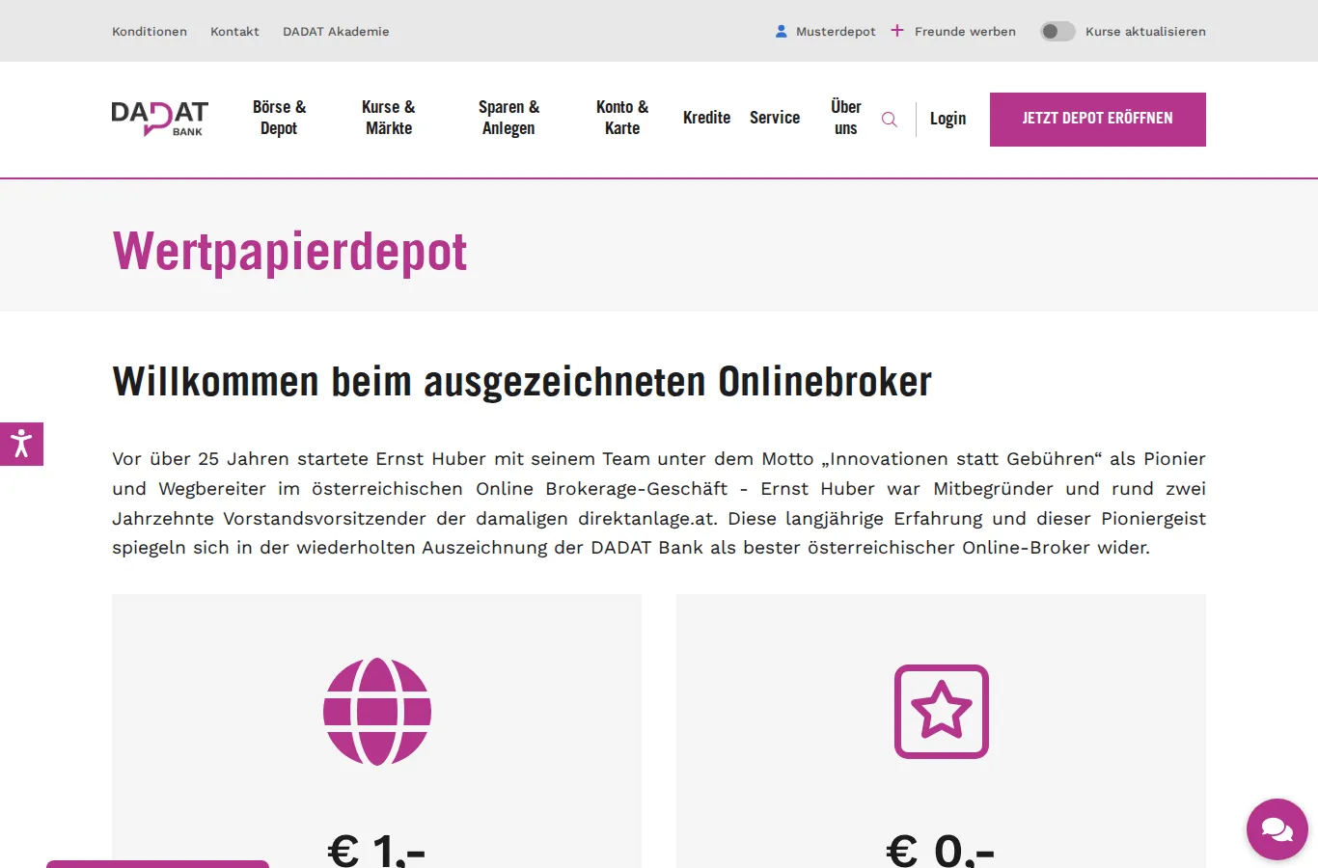Screen dimensions: 1318x868
Task: Click the pink globe icon
Action: [x=377, y=712]
